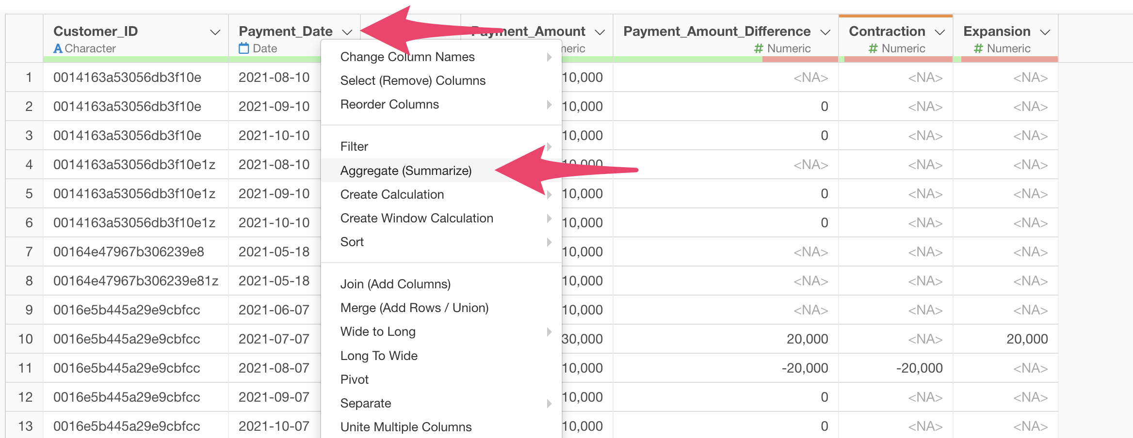This screenshot has width=1133, height=438.
Task: Expand Payment_Amount column dropdown
Action: click(600, 32)
